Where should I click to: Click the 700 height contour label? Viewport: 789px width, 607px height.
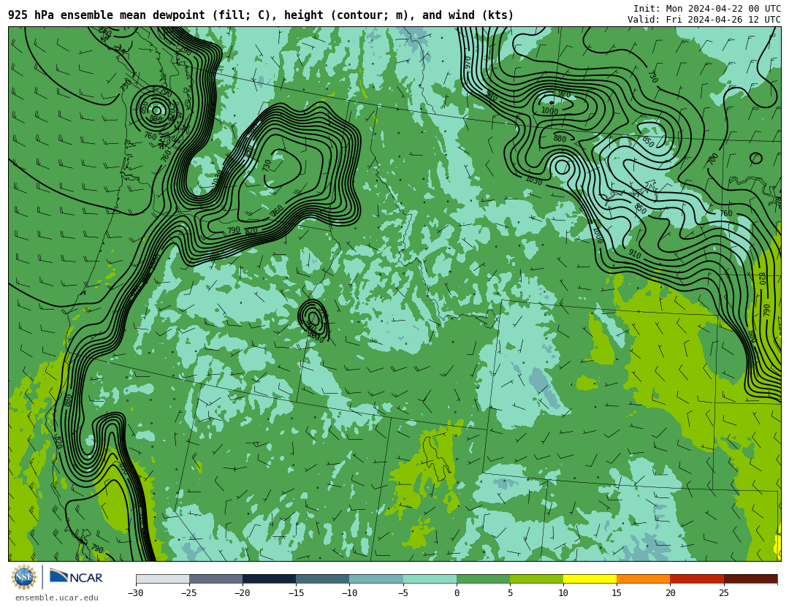712,159
